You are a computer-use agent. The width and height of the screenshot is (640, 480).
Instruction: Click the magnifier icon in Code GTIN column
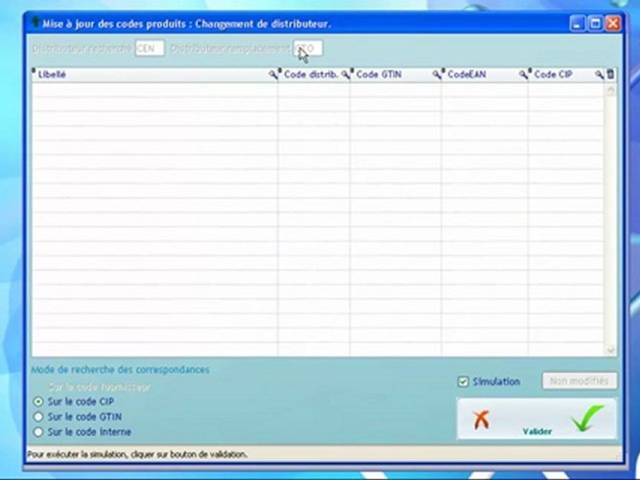[x=436, y=74]
